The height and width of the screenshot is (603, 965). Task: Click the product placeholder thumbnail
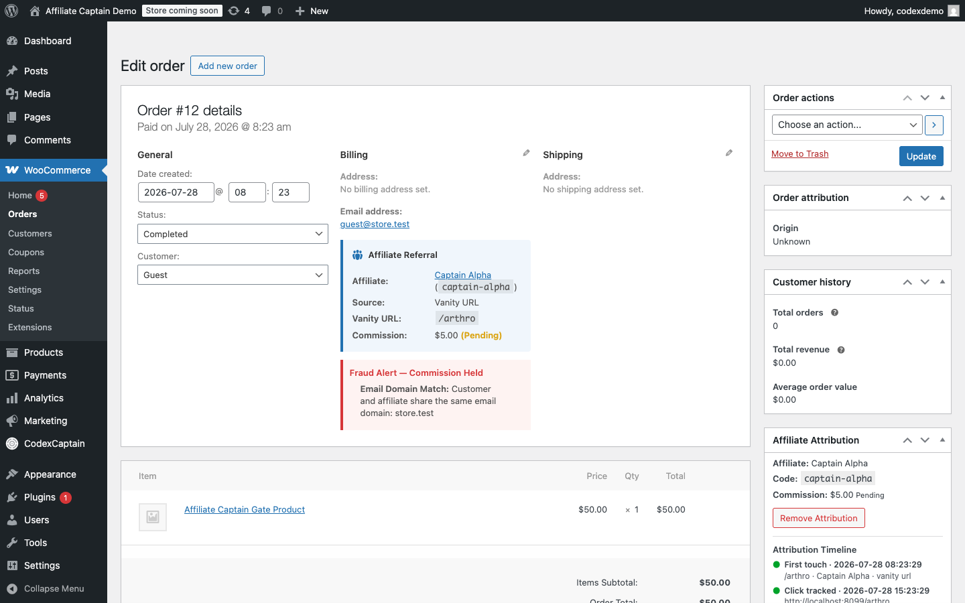(x=153, y=517)
